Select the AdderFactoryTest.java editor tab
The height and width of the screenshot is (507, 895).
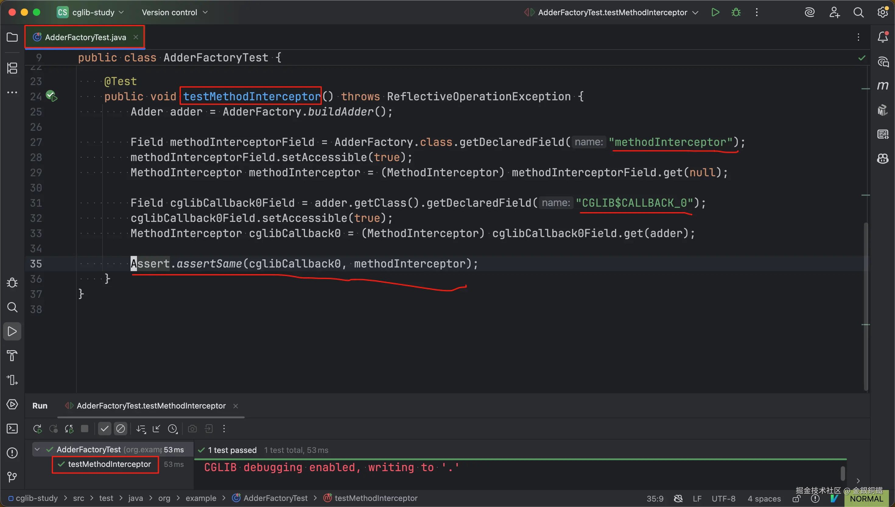pos(85,37)
